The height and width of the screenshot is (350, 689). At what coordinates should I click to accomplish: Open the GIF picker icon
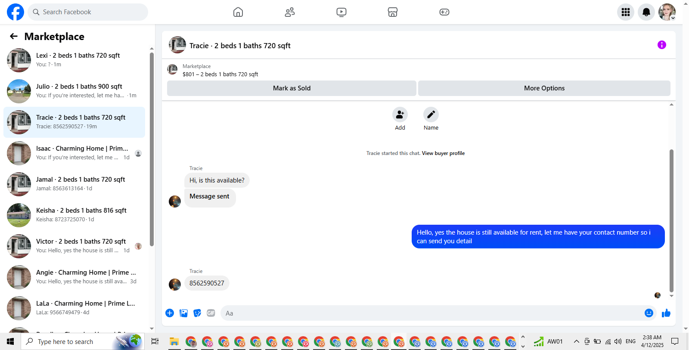211,313
